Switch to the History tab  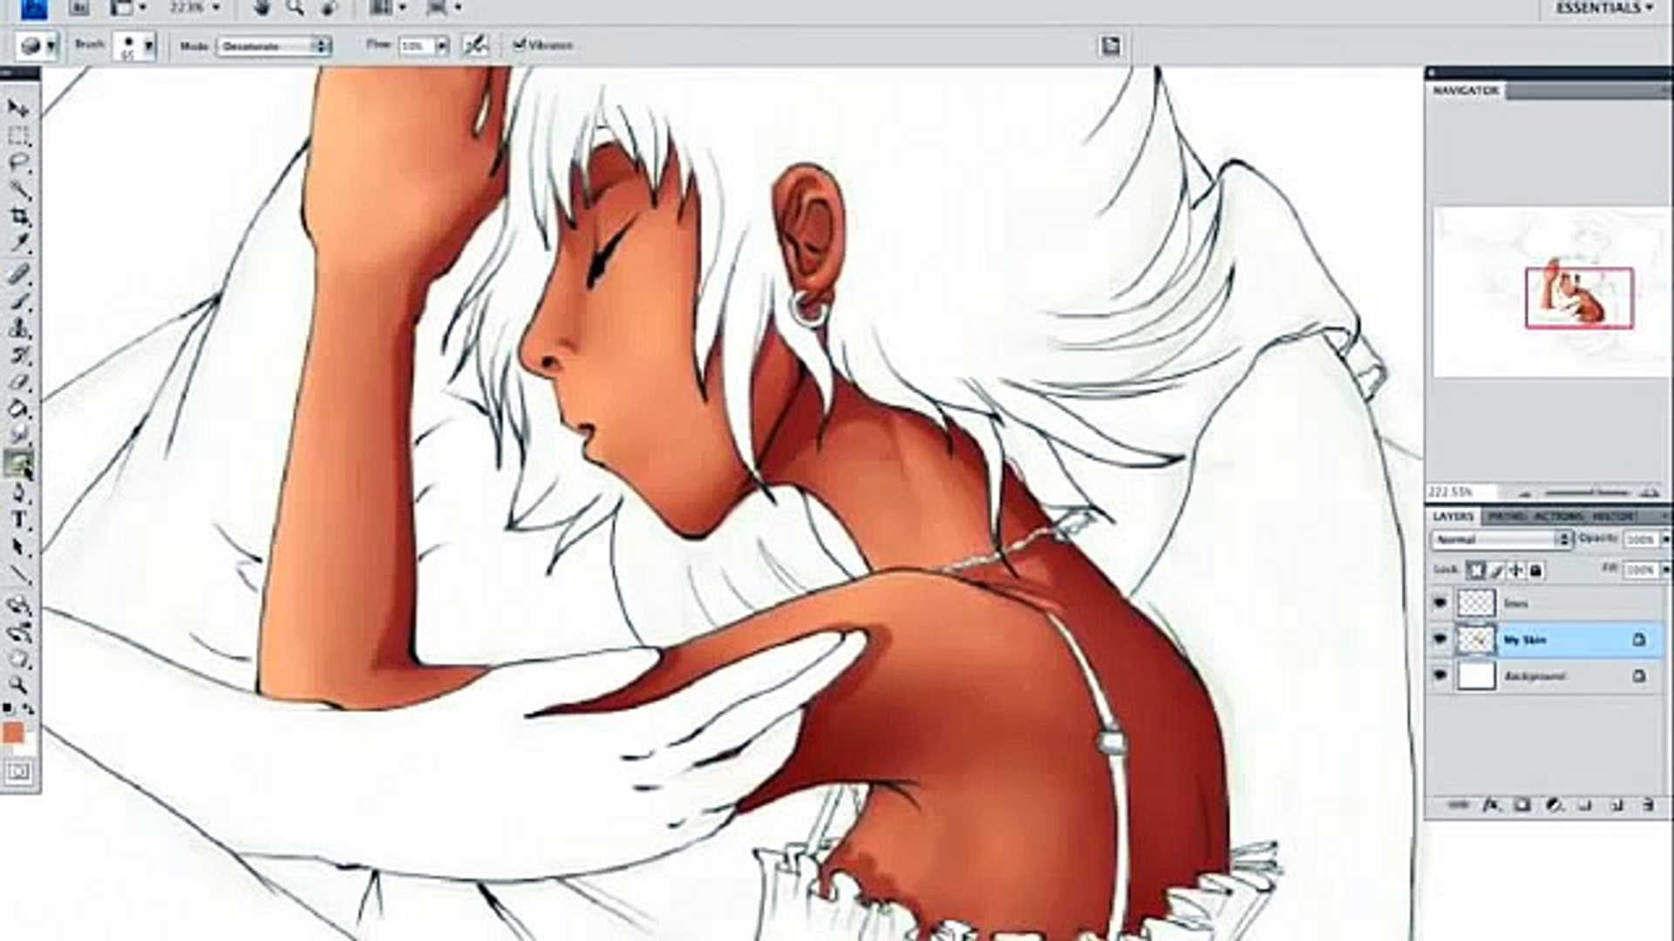(x=1613, y=517)
